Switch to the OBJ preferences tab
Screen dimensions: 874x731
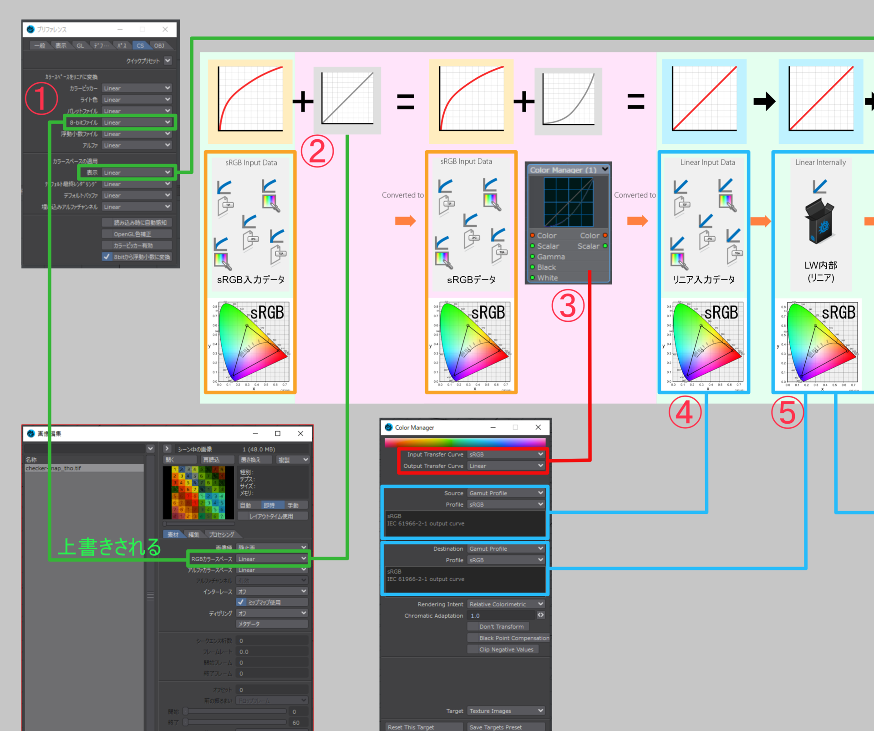click(159, 46)
